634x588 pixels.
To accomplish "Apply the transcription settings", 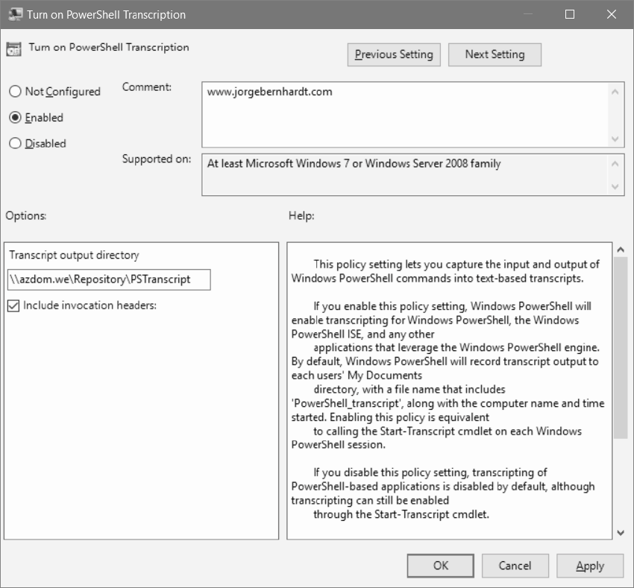I will (590, 566).
